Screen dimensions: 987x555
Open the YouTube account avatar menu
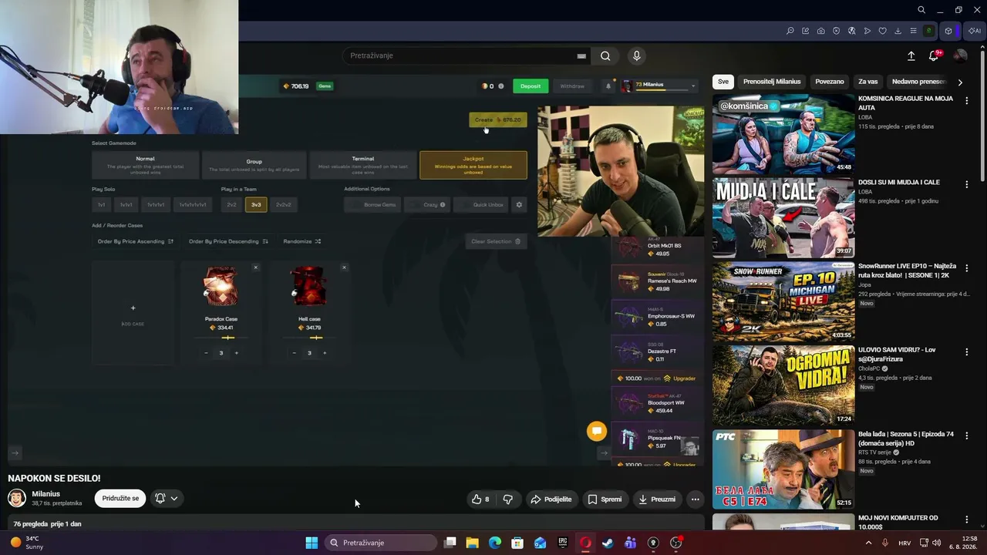pos(960,55)
